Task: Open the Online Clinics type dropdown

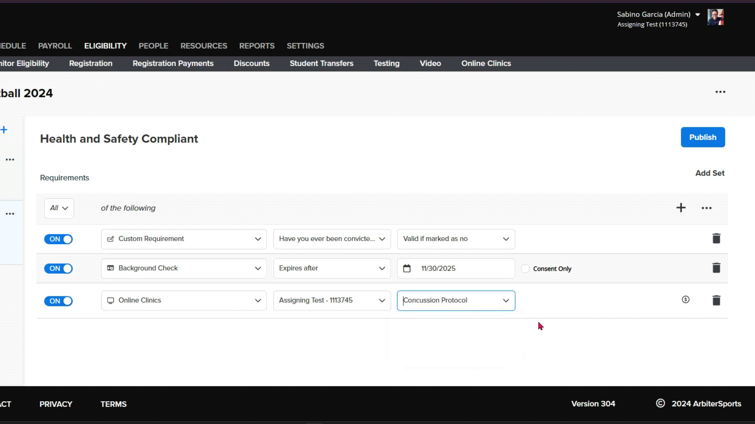Action: click(x=184, y=300)
